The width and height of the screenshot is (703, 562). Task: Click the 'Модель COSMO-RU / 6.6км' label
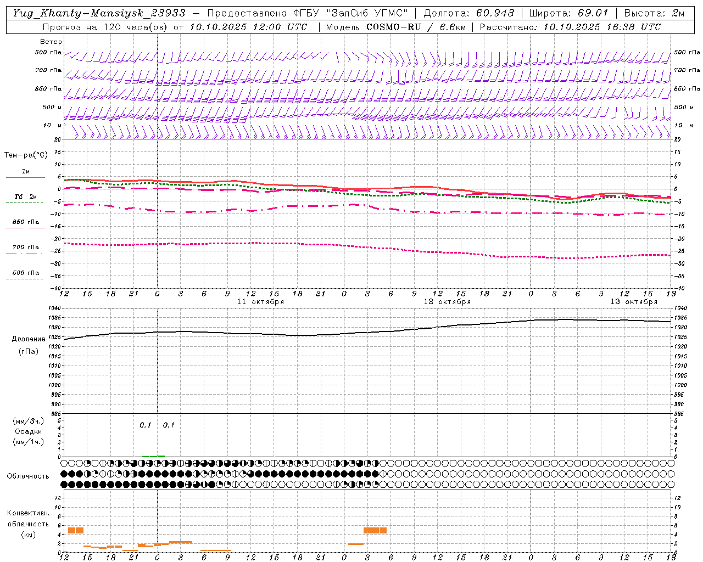[395, 27]
